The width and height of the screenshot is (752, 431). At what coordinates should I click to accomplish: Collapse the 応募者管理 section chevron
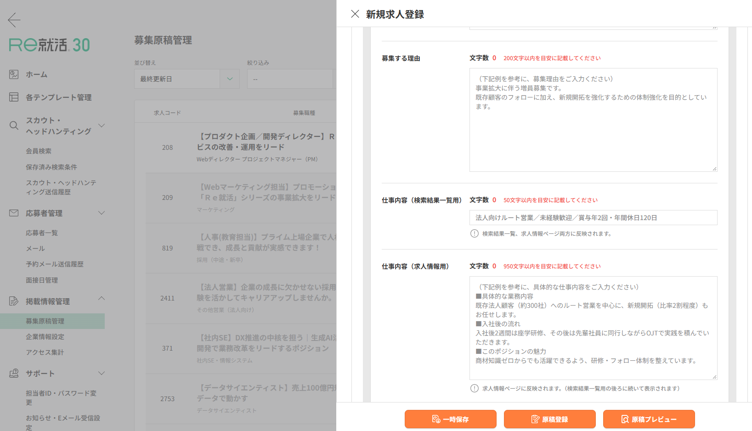(x=102, y=213)
